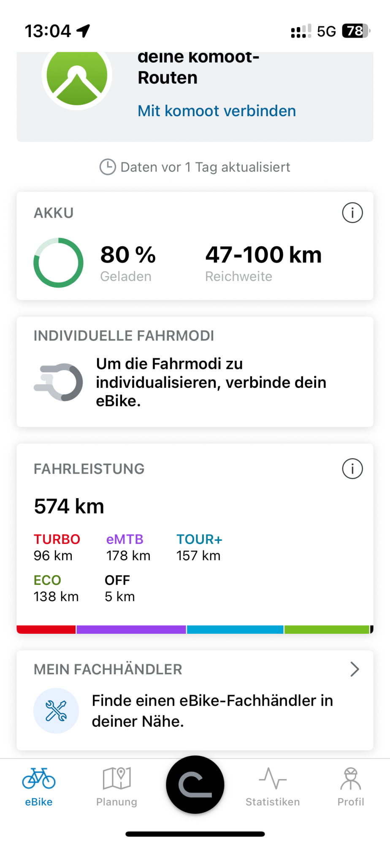Tap the clock icon beside update notice
The height and width of the screenshot is (845, 390).
point(108,167)
